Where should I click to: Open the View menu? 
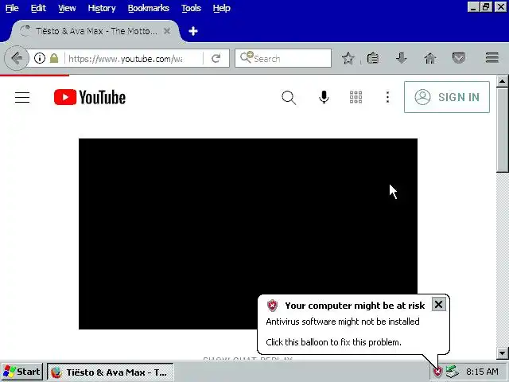pyautogui.click(x=67, y=8)
